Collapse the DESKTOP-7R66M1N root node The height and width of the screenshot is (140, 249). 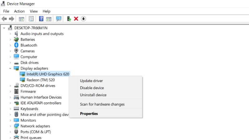click(x=4, y=28)
